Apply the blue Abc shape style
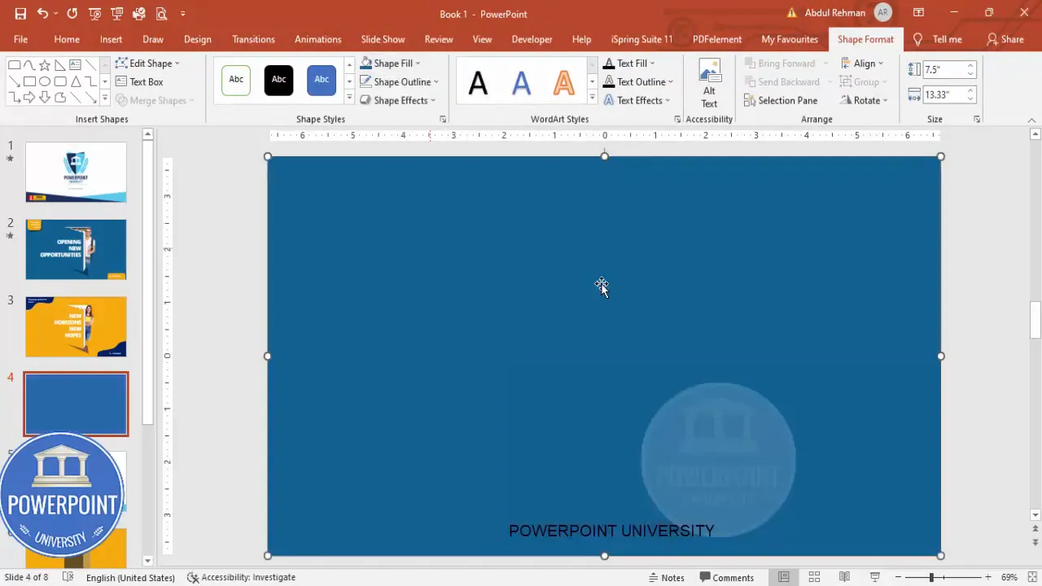This screenshot has height=586, width=1042. 322,81
